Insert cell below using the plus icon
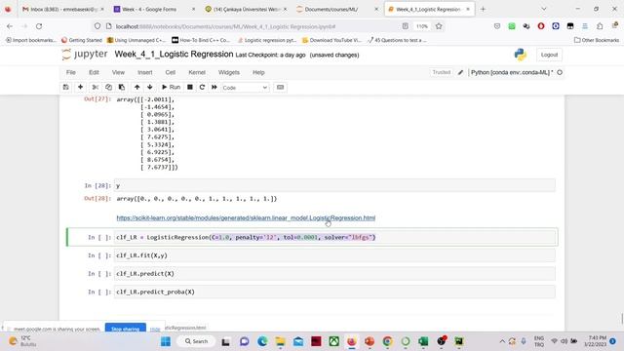This screenshot has width=624, height=351. pyautogui.click(x=80, y=87)
